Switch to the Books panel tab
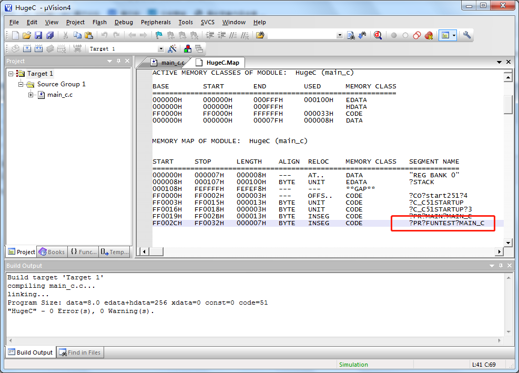Image resolution: width=519 pixels, height=373 pixels. pyautogui.click(x=52, y=252)
